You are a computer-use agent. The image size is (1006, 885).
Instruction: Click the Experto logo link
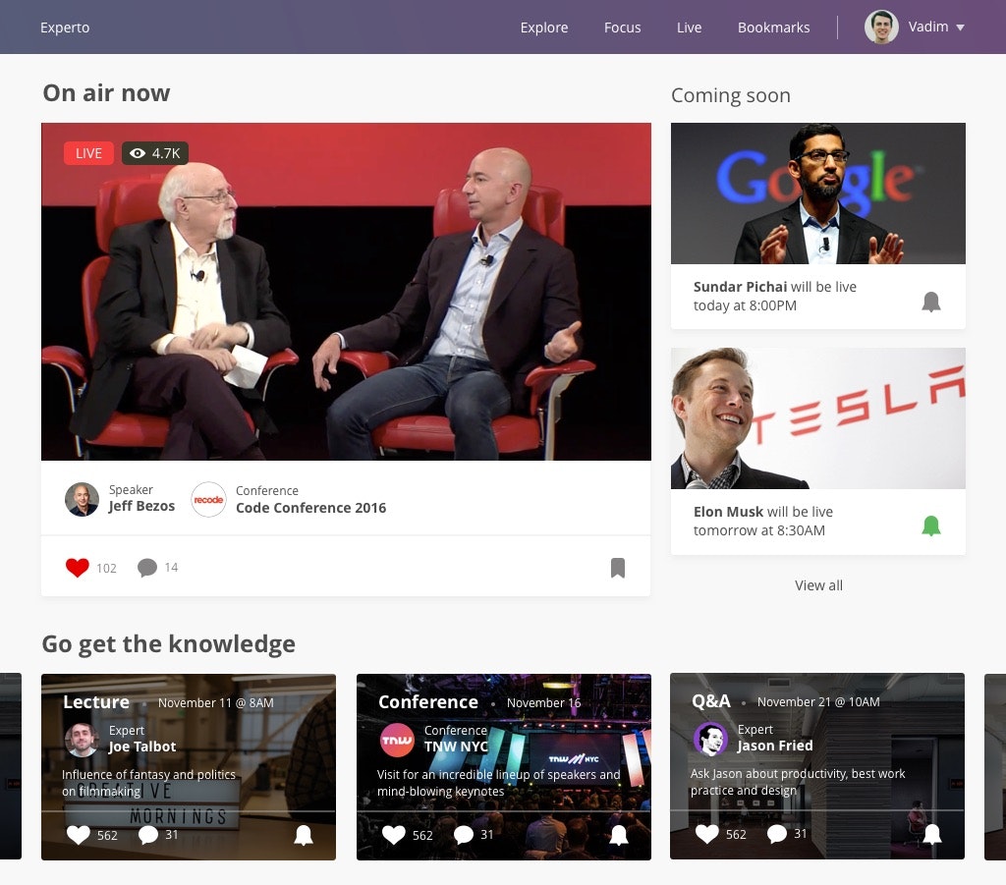pyautogui.click(x=65, y=28)
